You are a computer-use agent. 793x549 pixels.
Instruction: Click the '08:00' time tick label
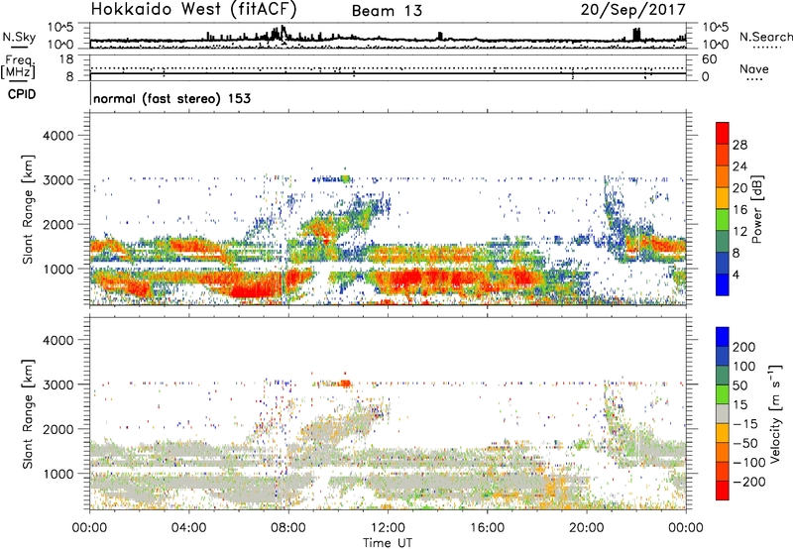click(288, 528)
